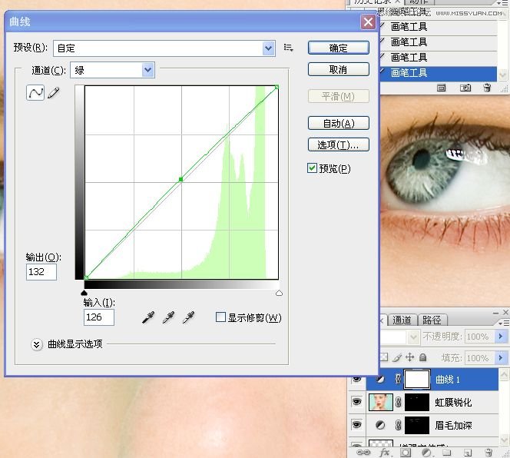Select the 曲线 1 layer mask thumbnail

[417, 379]
